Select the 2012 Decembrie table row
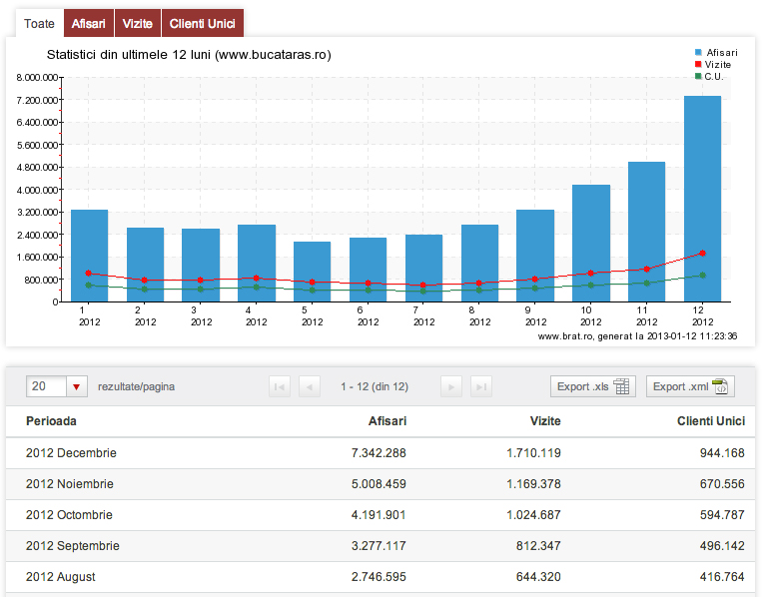This screenshot has height=597, width=763. 380,453
